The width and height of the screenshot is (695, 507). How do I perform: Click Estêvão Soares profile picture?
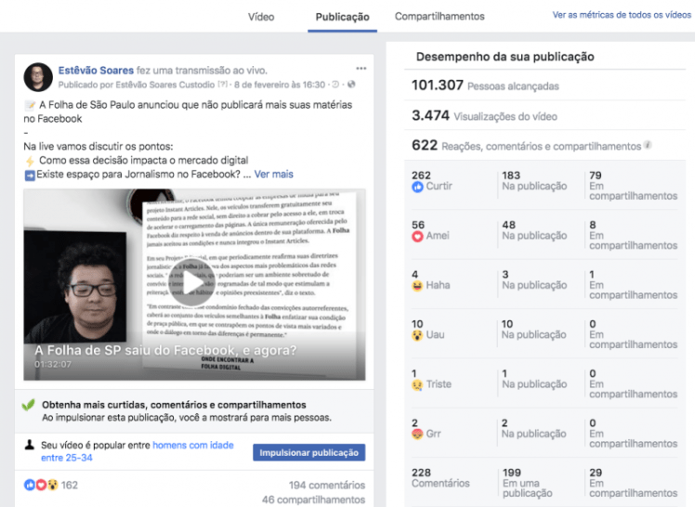pos(38,77)
